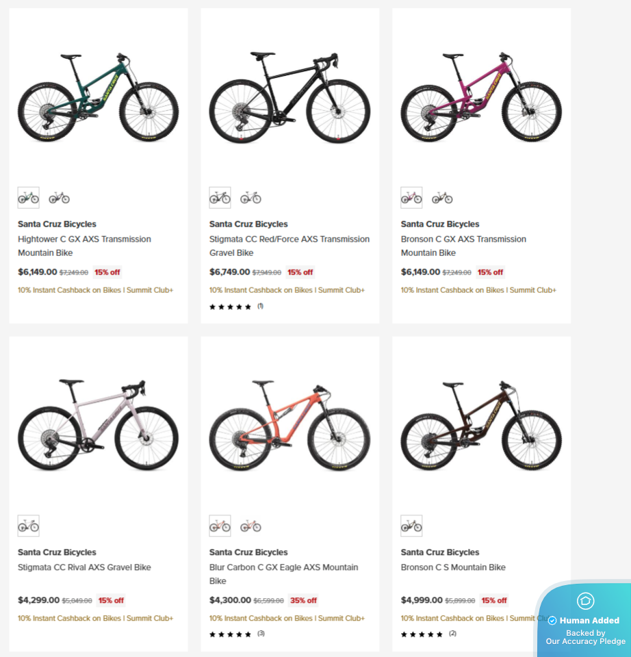Pick the second color swatch for Stigmata Red/Force
The width and height of the screenshot is (631, 657).
[x=250, y=198]
